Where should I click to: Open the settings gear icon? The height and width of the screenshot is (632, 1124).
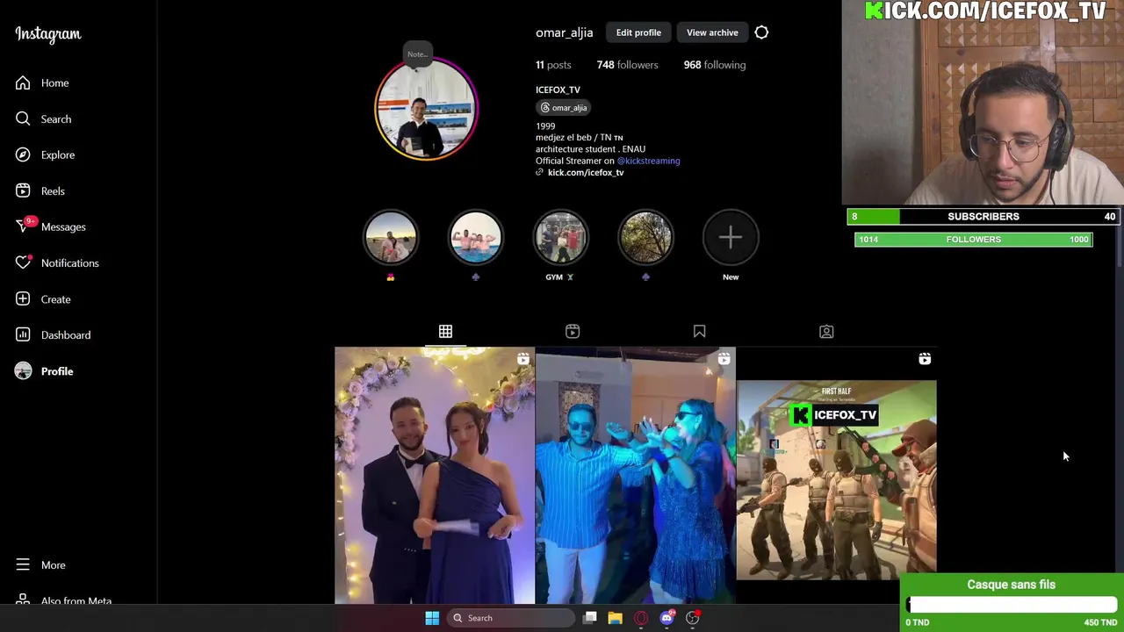761,32
